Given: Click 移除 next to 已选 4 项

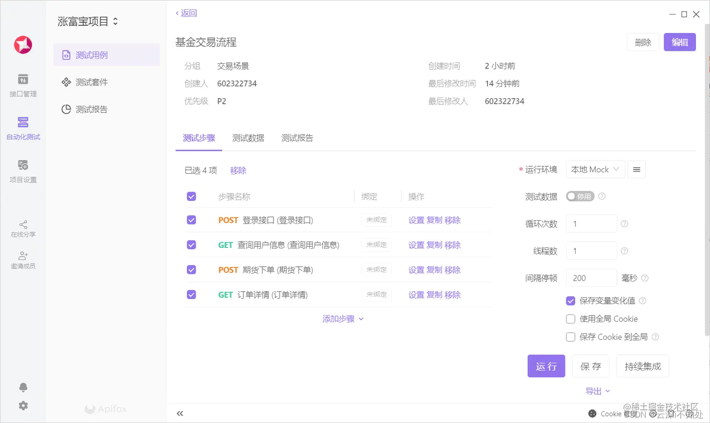Looking at the screenshot, I should pyautogui.click(x=238, y=170).
